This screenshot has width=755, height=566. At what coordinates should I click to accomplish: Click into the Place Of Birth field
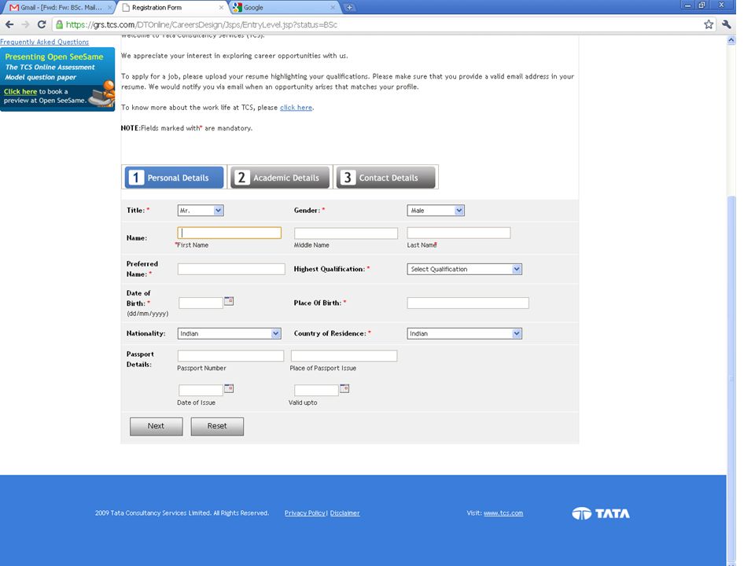coord(467,303)
